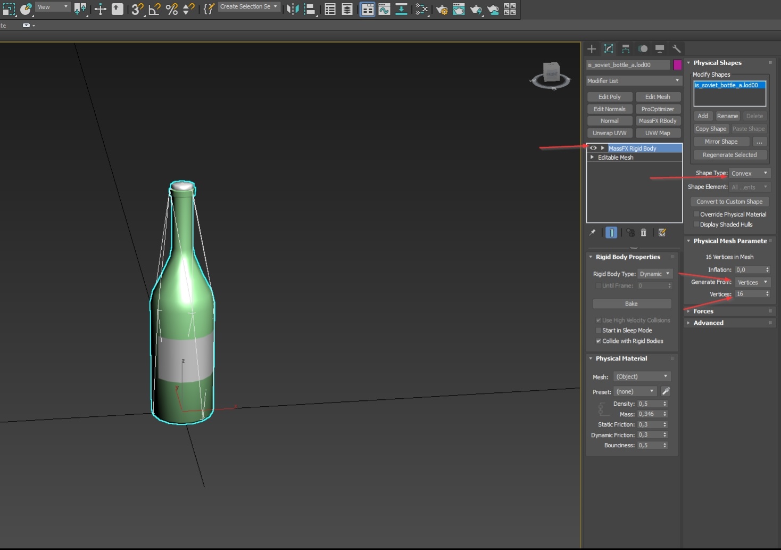Image resolution: width=781 pixels, height=550 pixels.
Task: Enable Start in Sleep Mode checkbox
Action: coord(599,330)
